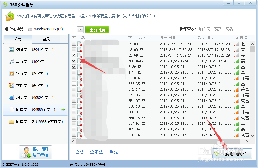This screenshot has width=258, height=168.
Task: Sort by the 最后访问 column header
Action: coord(206,38)
